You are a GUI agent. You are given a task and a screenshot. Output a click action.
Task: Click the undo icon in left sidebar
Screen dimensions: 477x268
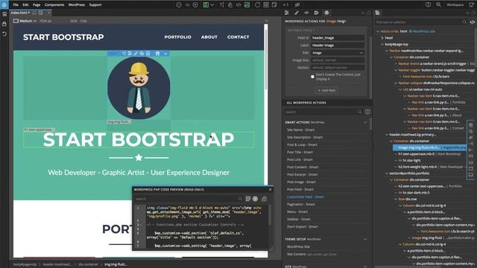[x=4, y=33]
